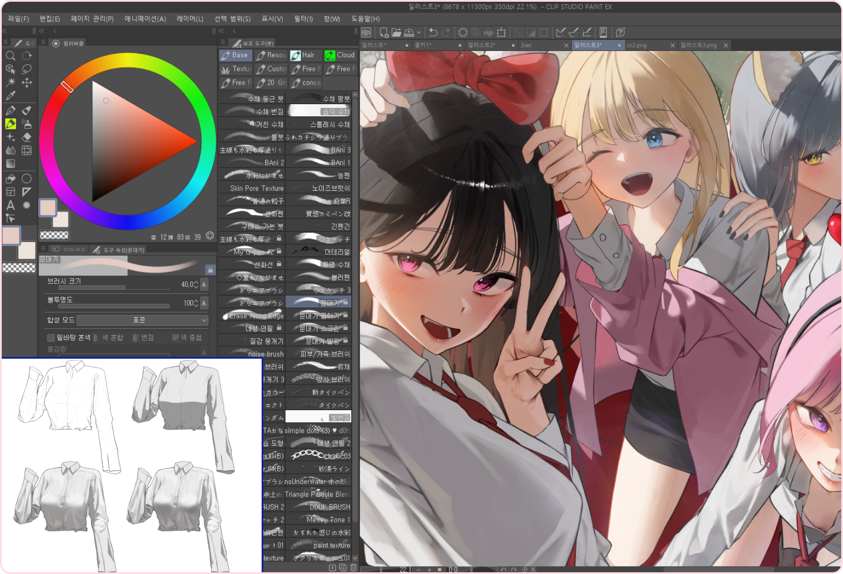Viewport: 843px width, 574px height.
Task: Select the sub color swatch under color circle
Action: point(60,219)
